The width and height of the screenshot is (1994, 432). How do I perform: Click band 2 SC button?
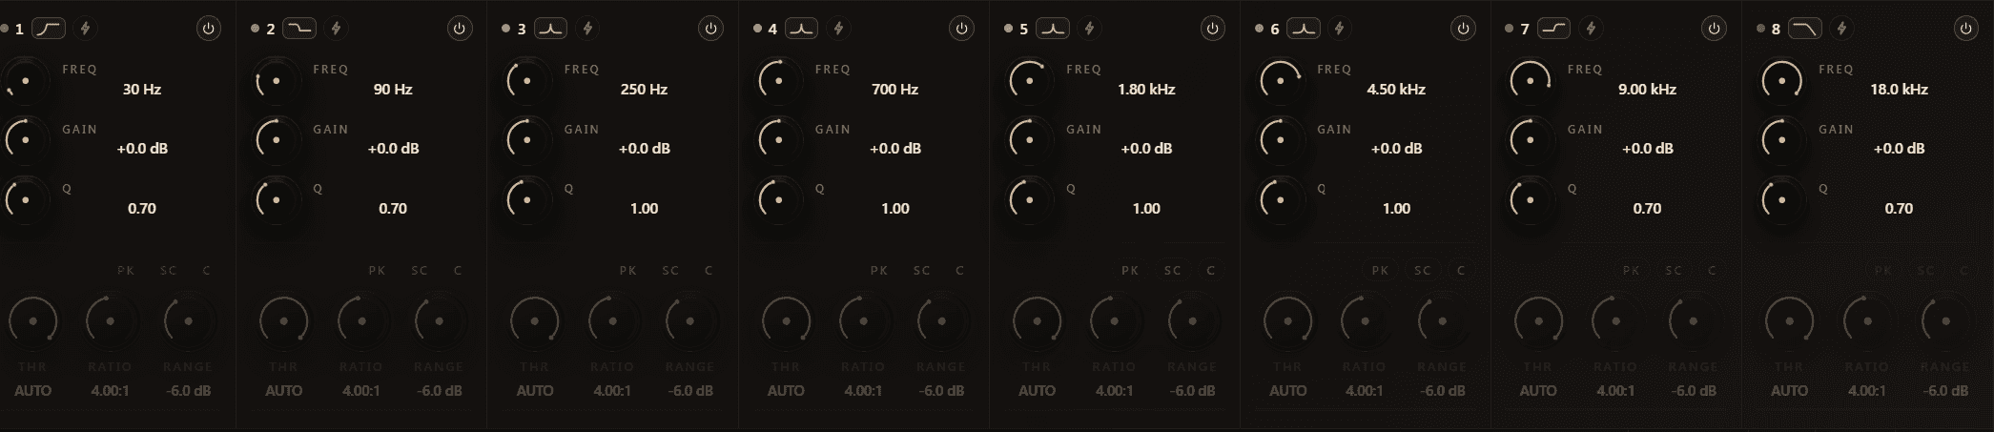pos(420,271)
